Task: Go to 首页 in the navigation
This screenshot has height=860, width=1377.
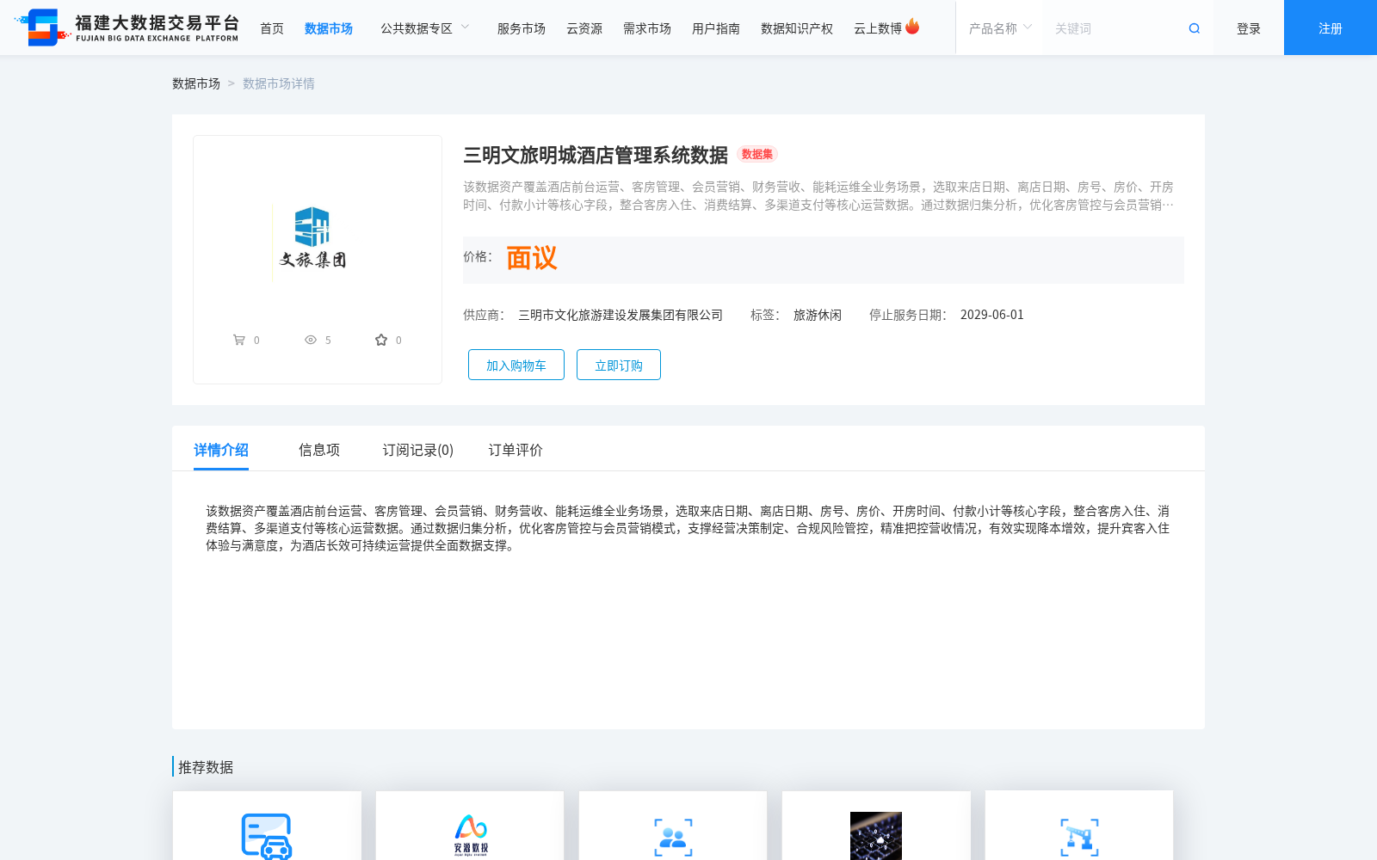Action: point(272,28)
